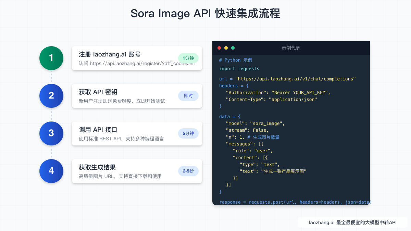Click the "response = requests.post" code line
This screenshot has height=231, width=411.
point(295,202)
